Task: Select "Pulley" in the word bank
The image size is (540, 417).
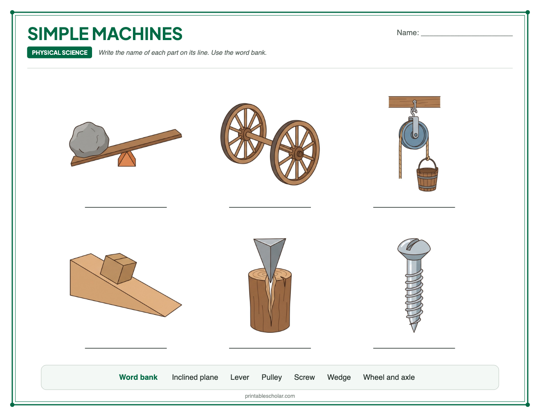Action: (272, 377)
